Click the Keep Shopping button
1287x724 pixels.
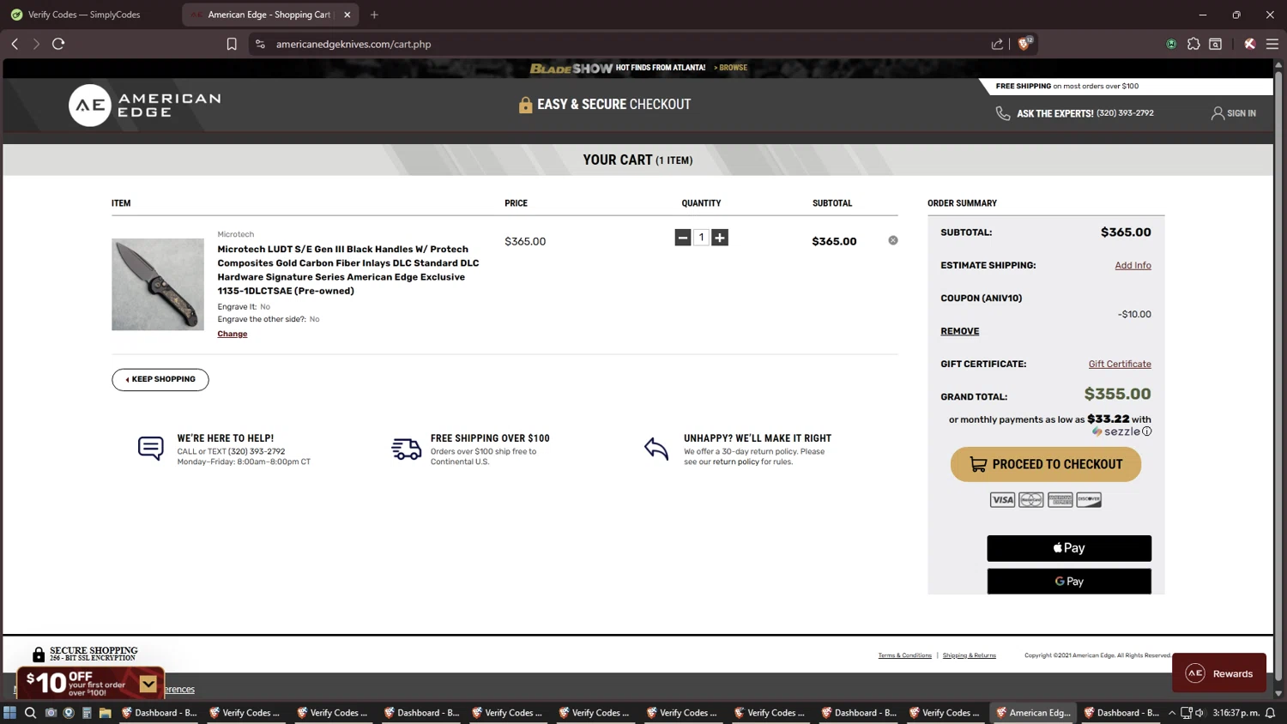(x=160, y=379)
